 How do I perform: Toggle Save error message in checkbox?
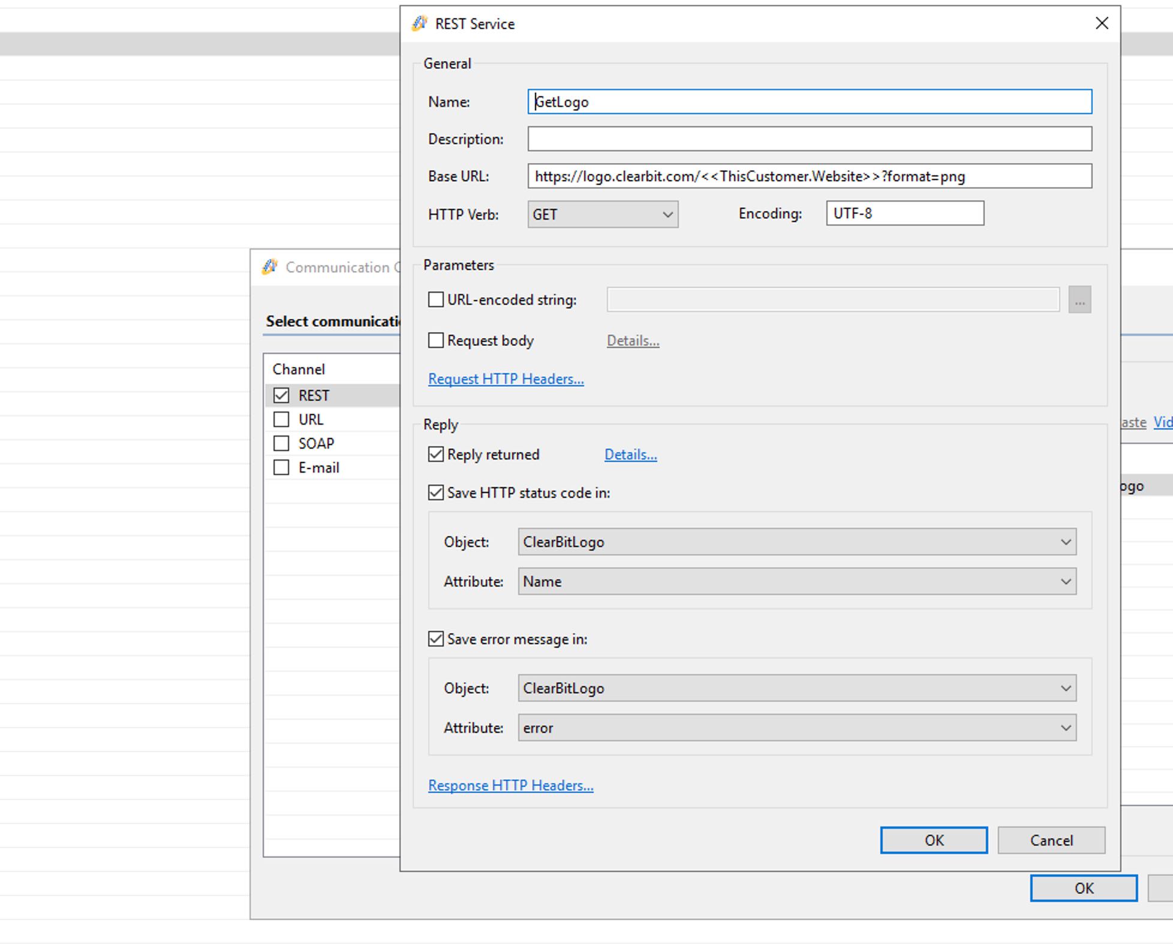[436, 639]
